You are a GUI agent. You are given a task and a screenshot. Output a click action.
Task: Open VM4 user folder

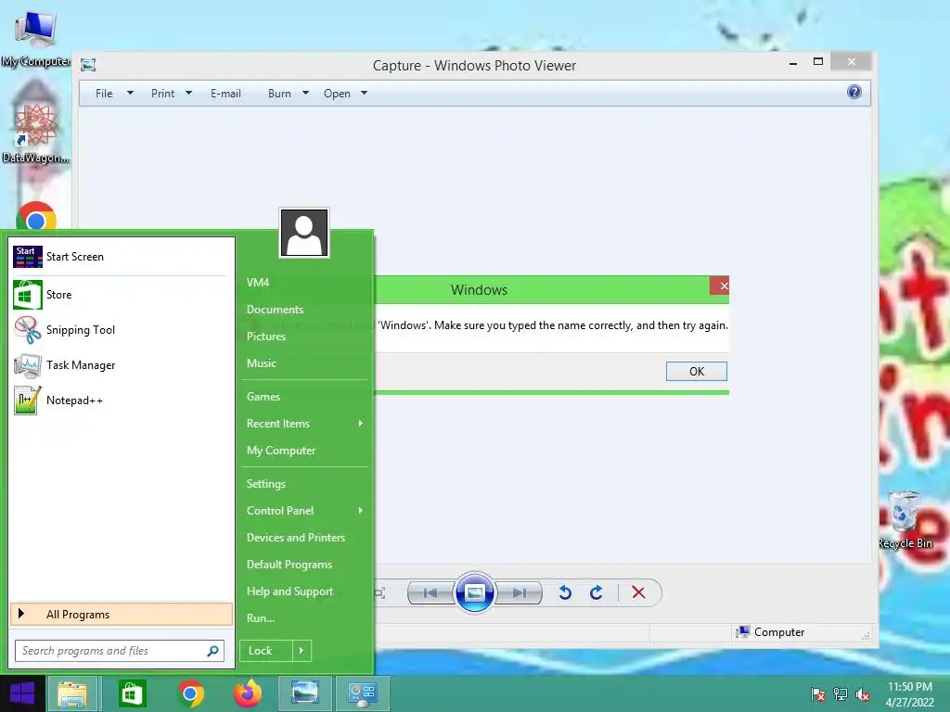pos(258,283)
